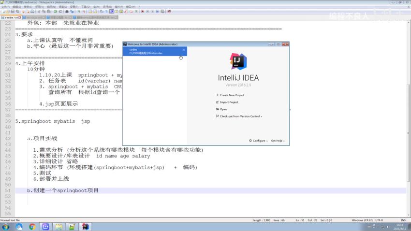Screen dimensions: 411x231
Task: Click the Print icon in Notepad++ toolbar
Action: (32, 12)
